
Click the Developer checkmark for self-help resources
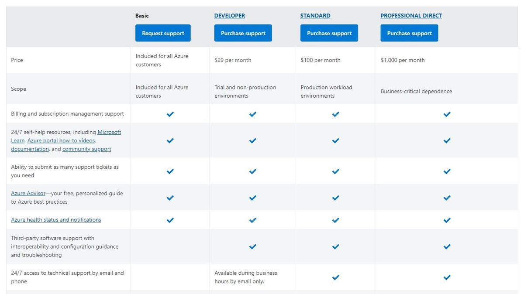coord(252,140)
